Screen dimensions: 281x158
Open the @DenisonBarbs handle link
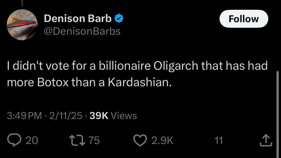(x=82, y=31)
